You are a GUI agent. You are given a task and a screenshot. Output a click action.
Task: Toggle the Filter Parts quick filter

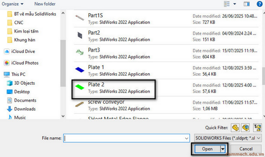point(235,128)
